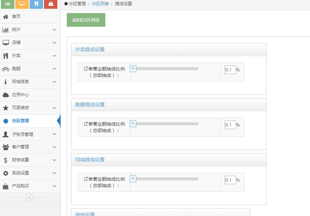The image size is (310, 216).
Task: Click the cloud icon for 应用中心
Action: pyautogui.click(x=6, y=95)
